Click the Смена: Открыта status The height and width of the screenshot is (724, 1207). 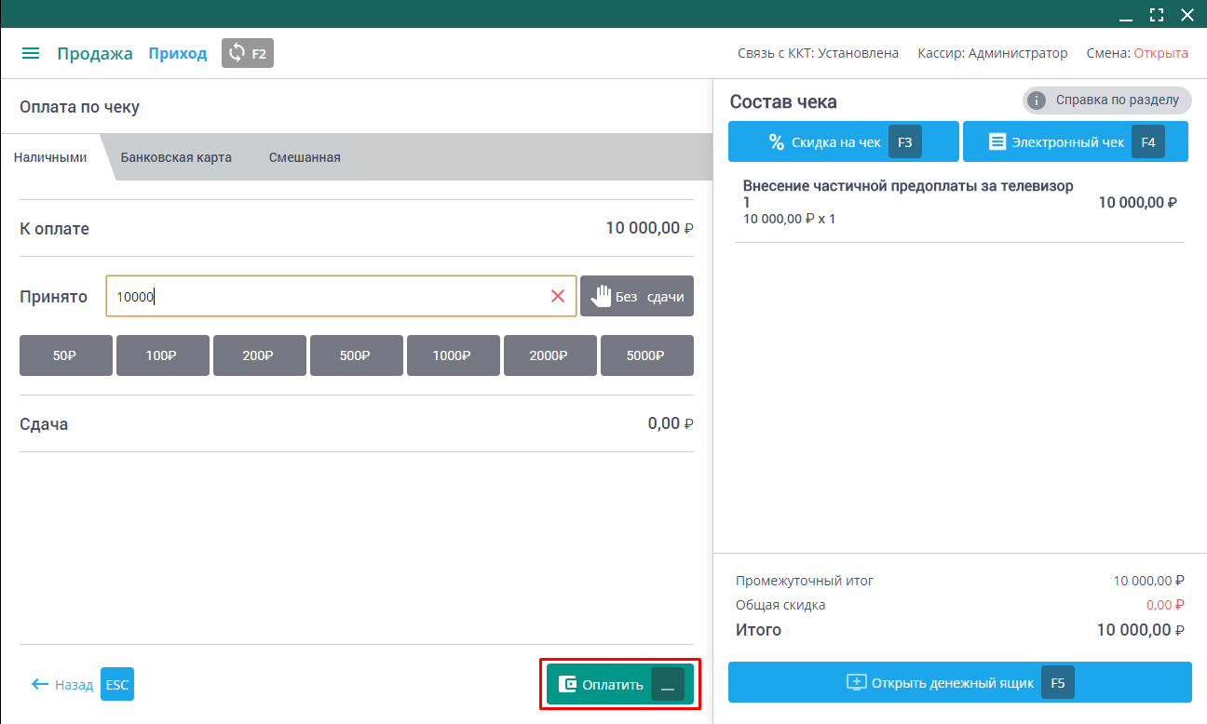click(x=1137, y=53)
